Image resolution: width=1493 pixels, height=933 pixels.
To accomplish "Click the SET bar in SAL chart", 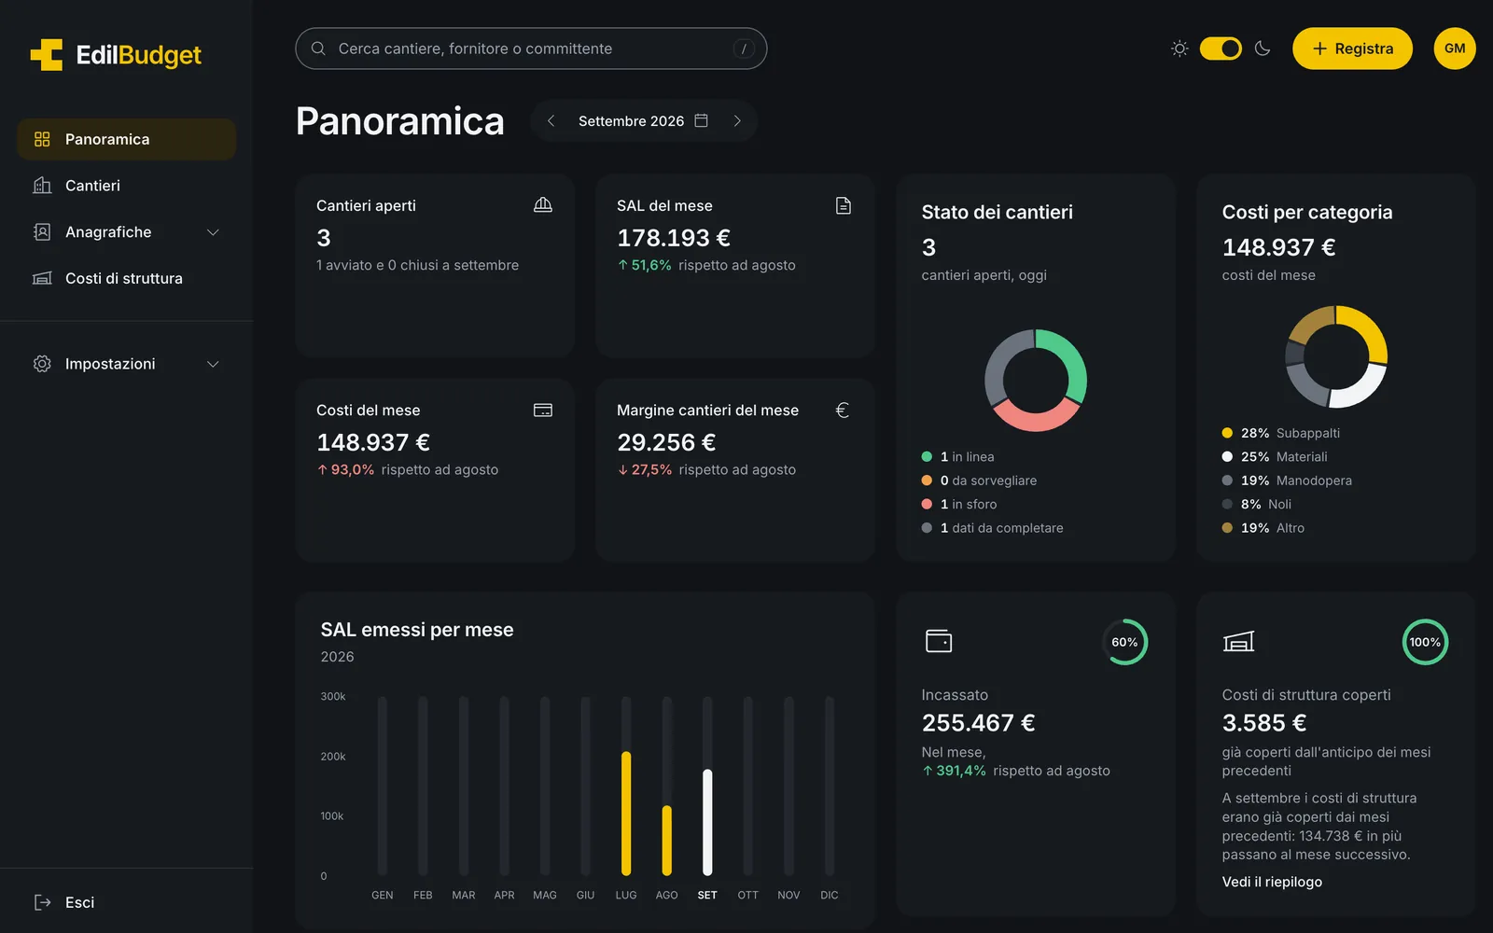I will (x=707, y=822).
